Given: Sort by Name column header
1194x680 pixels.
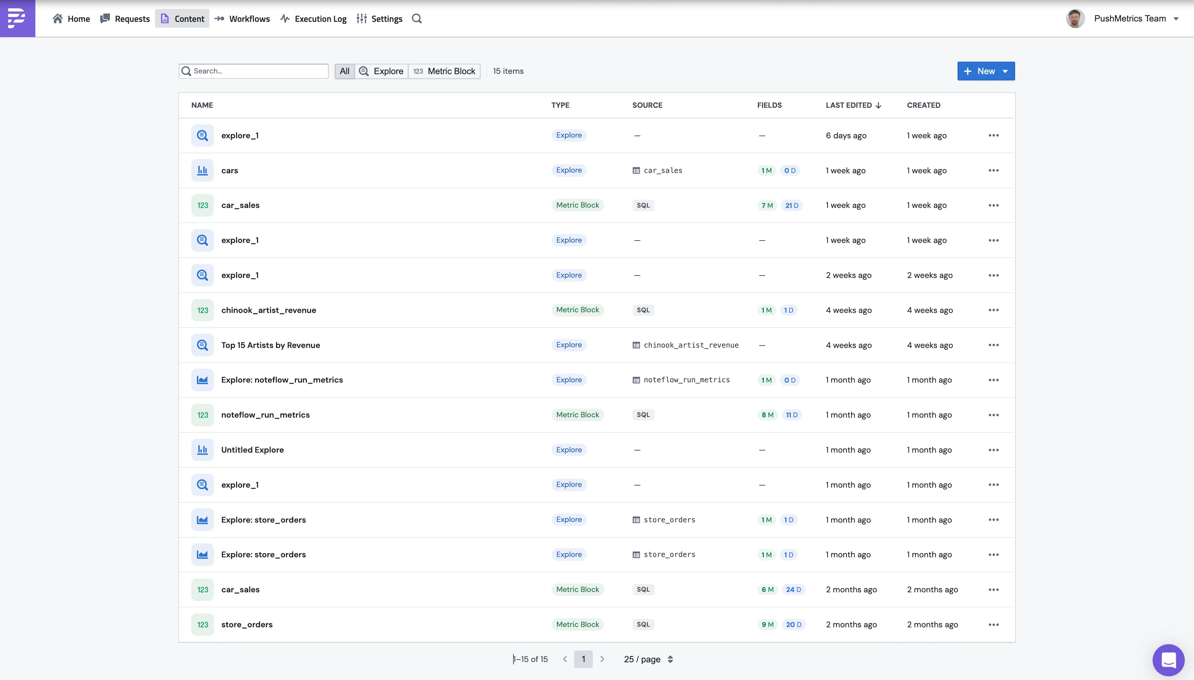Looking at the screenshot, I should click(202, 105).
